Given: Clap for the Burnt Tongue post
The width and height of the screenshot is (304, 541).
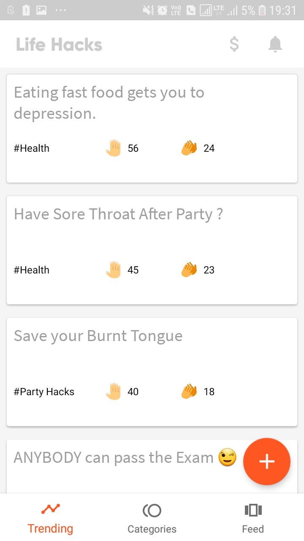Looking at the screenshot, I should coord(189,392).
